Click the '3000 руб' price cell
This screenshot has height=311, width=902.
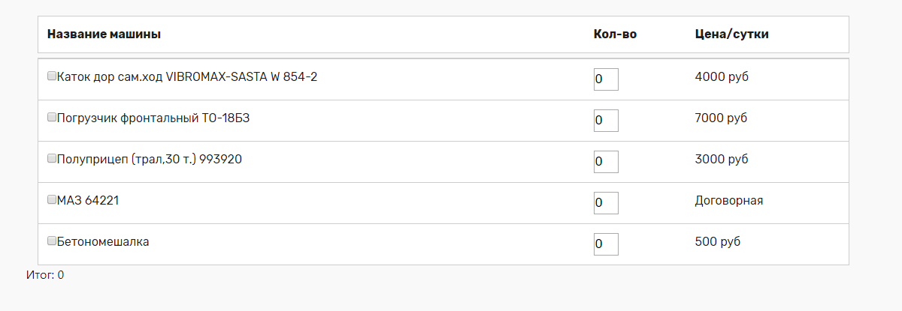(722, 159)
